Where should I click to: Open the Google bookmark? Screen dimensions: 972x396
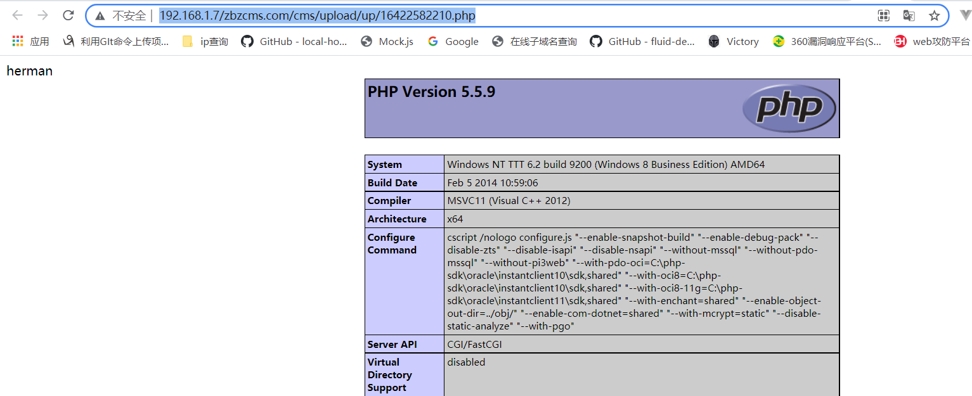click(x=453, y=41)
